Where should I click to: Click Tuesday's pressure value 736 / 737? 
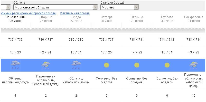point(46,39)
